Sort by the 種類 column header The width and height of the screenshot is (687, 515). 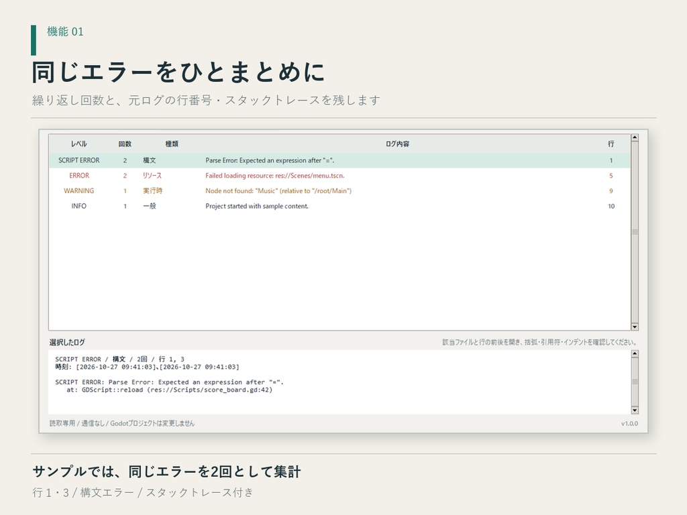click(x=172, y=144)
